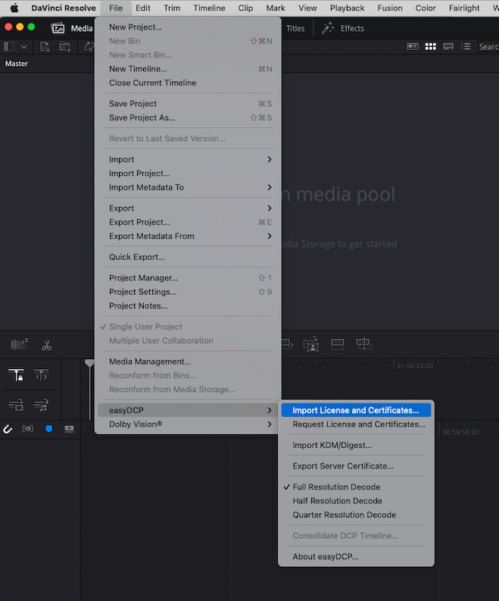The image size is (499, 601).
Task: Expand the Import submenu
Action: pyautogui.click(x=188, y=159)
